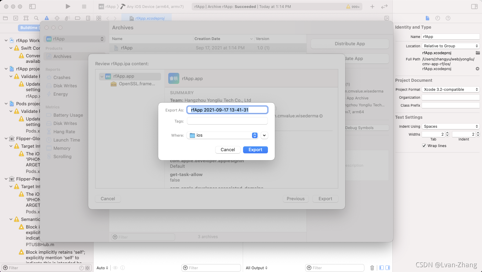
Task: Open the Debug navigator spray icon
Action: (x=67, y=18)
